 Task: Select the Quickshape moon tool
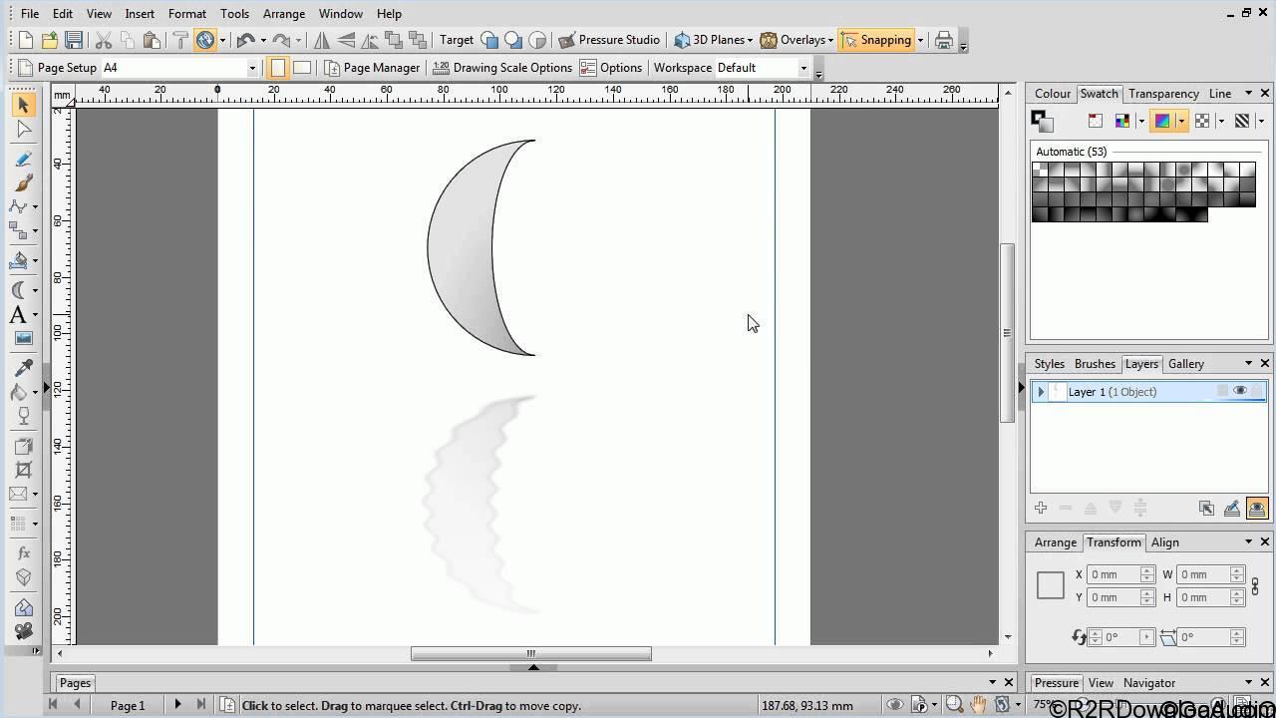(x=22, y=288)
